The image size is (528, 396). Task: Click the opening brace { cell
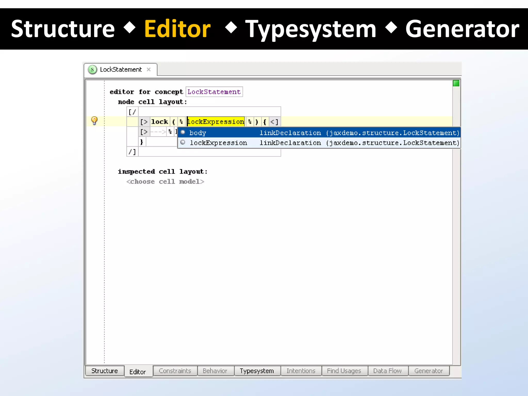(265, 122)
